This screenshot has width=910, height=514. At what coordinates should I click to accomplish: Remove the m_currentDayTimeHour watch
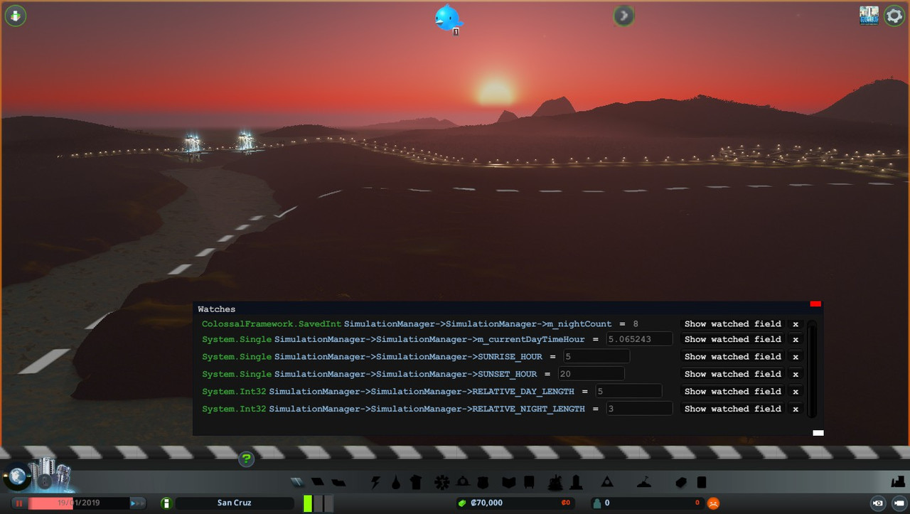point(796,339)
